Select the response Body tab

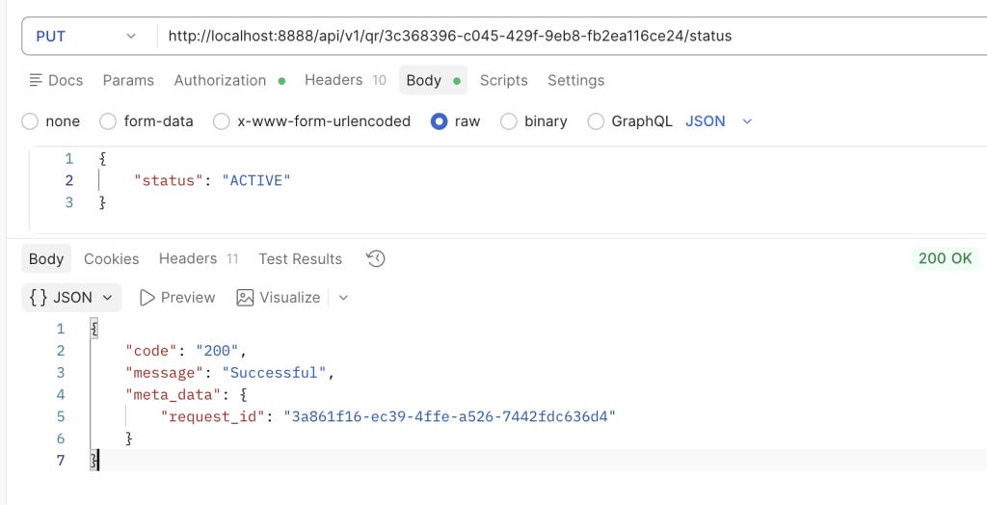[46, 259]
